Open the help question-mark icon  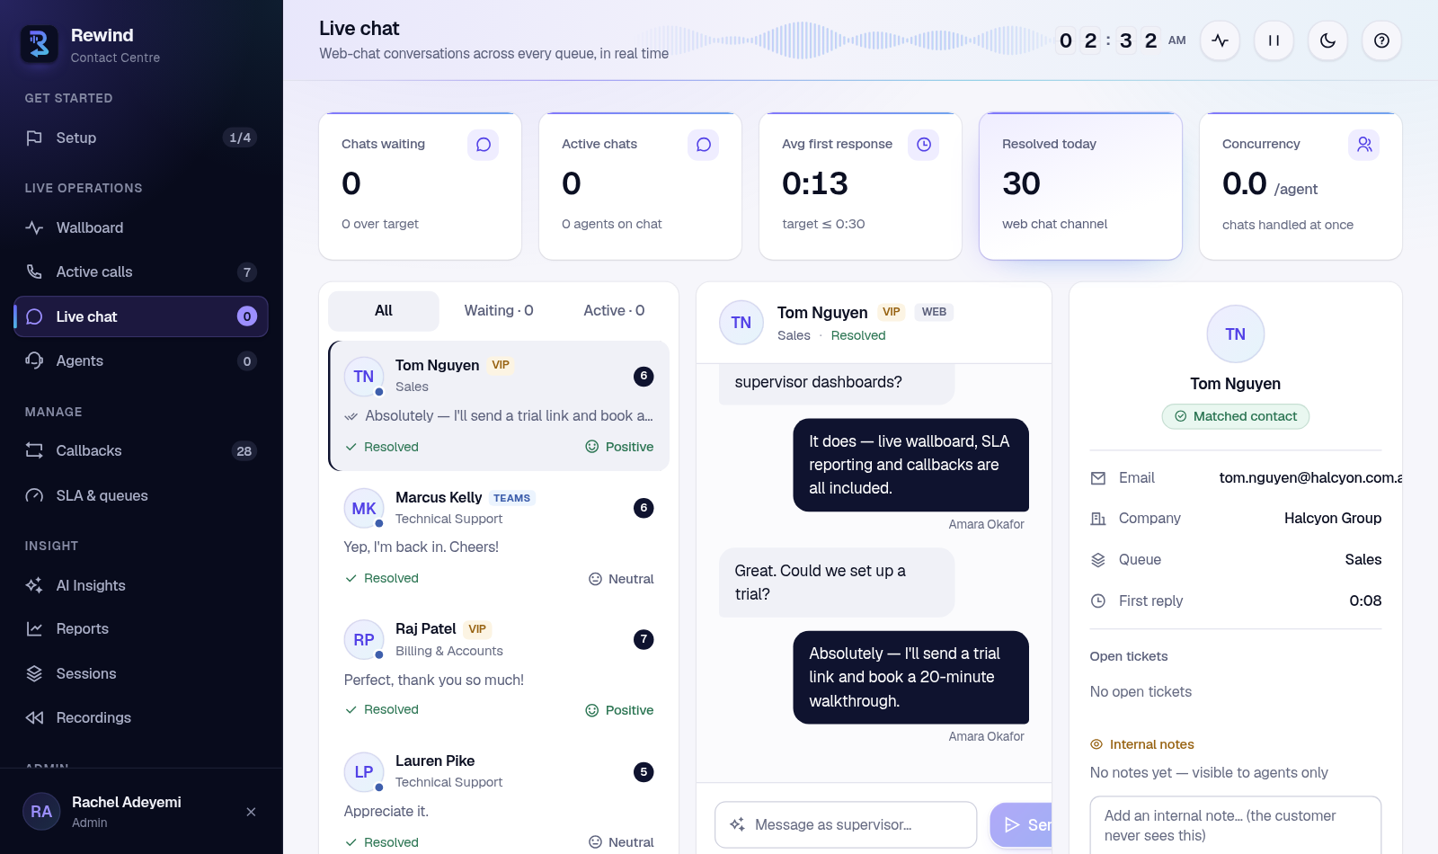(1381, 40)
